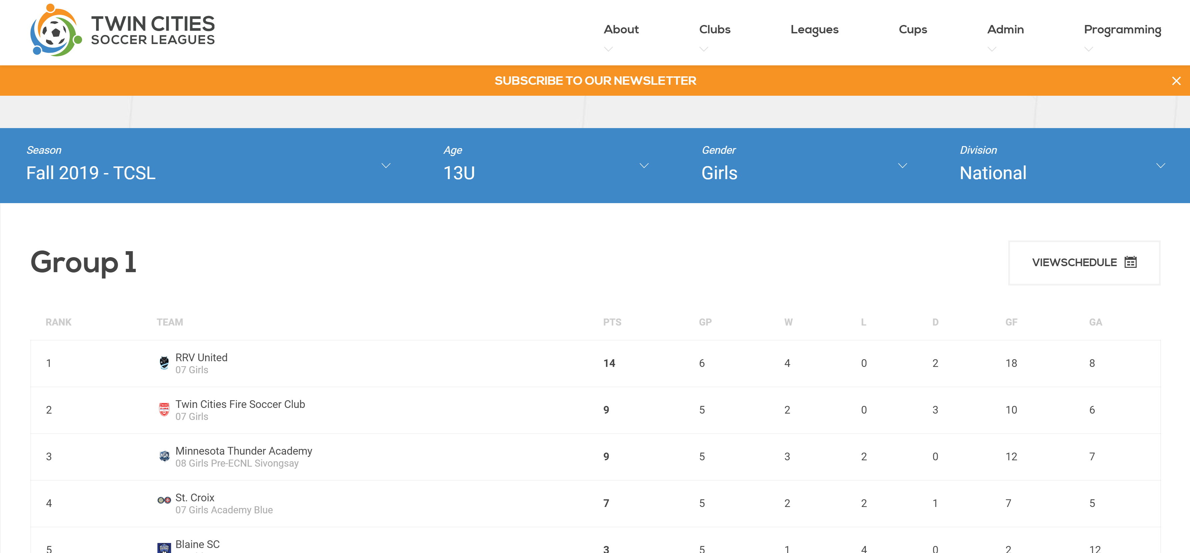Image resolution: width=1190 pixels, height=553 pixels.
Task: Click the Minnesota Thunder Academy crest
Action: [164, 457]
